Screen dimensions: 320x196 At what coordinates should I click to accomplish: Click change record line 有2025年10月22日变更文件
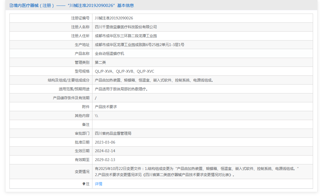click(x=197, y=169)
